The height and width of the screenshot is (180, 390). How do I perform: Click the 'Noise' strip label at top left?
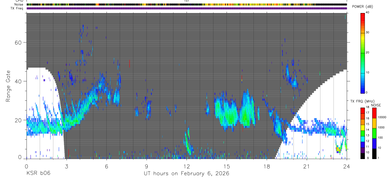tap(19, 4)
